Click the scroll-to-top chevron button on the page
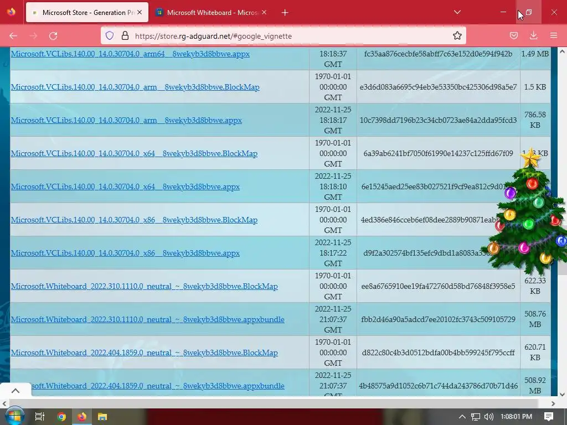The height and width of the screenshot is (425, 567). click(x=15, y=391)
